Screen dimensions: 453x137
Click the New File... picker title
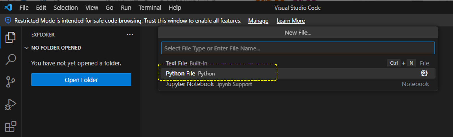pyautogui.click(x=298, y=32)
